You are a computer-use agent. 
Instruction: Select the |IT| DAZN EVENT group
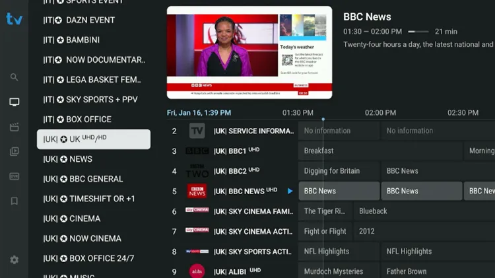click(94, 20)
